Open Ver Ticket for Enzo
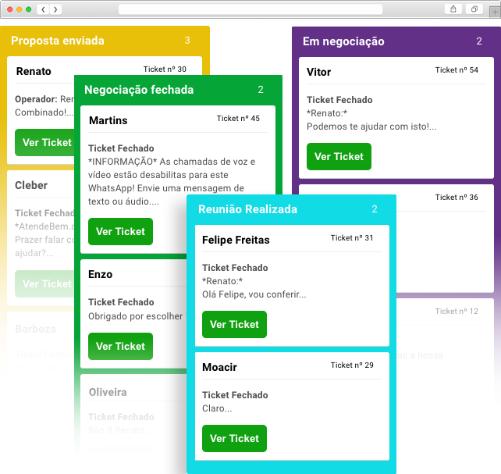The width and height of the screenshot is (501, 474). (x=120, y=346)
